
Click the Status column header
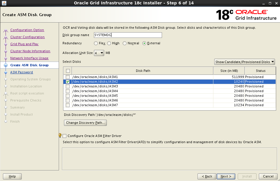click(x=260, y=71)
